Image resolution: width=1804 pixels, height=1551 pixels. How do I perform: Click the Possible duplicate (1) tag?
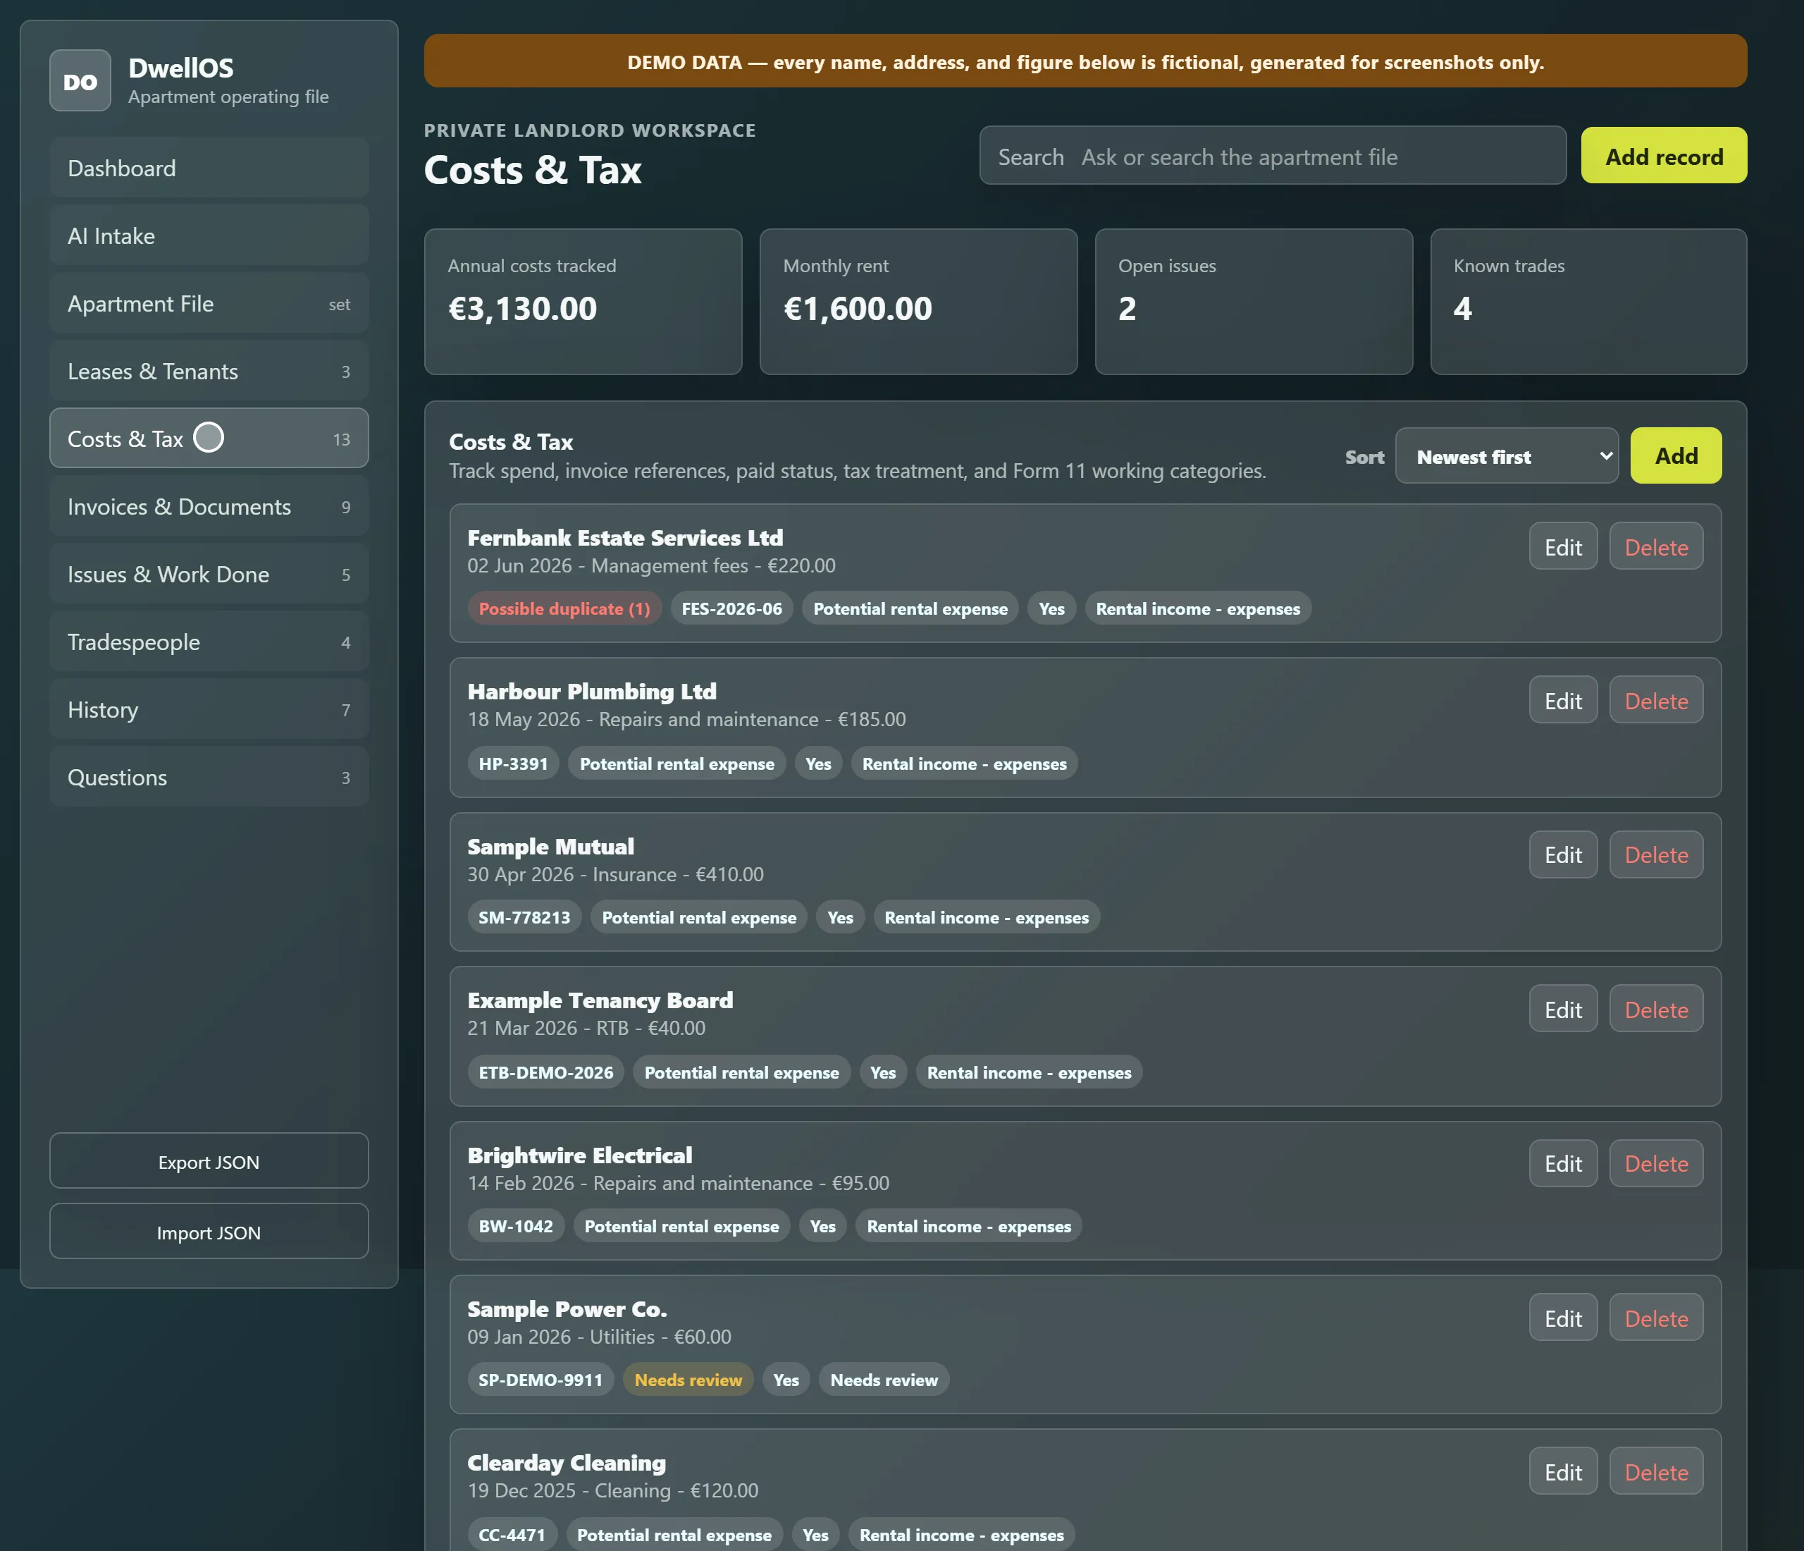(564, 608)
